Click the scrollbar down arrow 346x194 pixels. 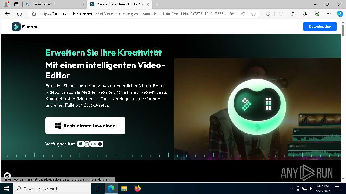click(343, 179)
